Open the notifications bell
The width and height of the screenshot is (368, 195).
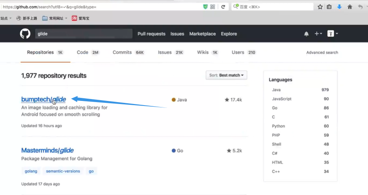306,34
